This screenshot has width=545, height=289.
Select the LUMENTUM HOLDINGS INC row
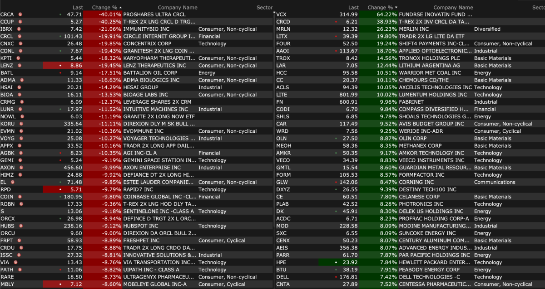click(432, 95)
